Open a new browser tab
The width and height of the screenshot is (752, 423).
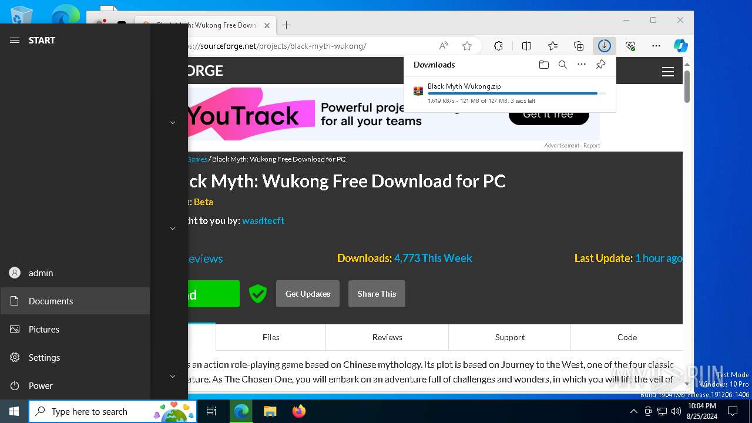[x=287, y=25]
